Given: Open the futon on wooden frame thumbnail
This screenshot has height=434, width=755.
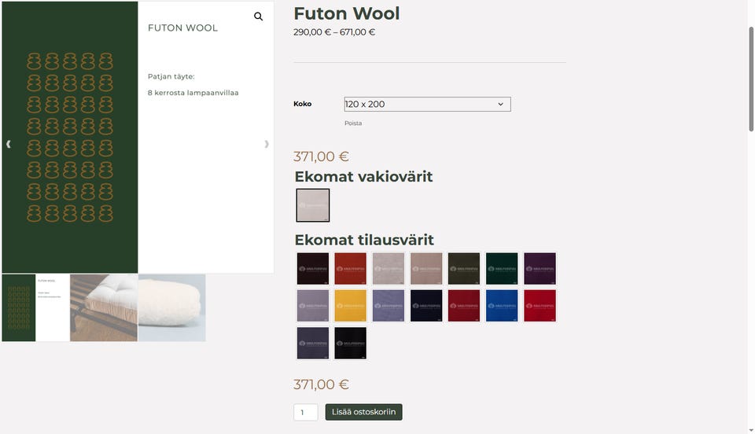Looking at the screenshot, I should pyautogui.click(x=104, y=308).
